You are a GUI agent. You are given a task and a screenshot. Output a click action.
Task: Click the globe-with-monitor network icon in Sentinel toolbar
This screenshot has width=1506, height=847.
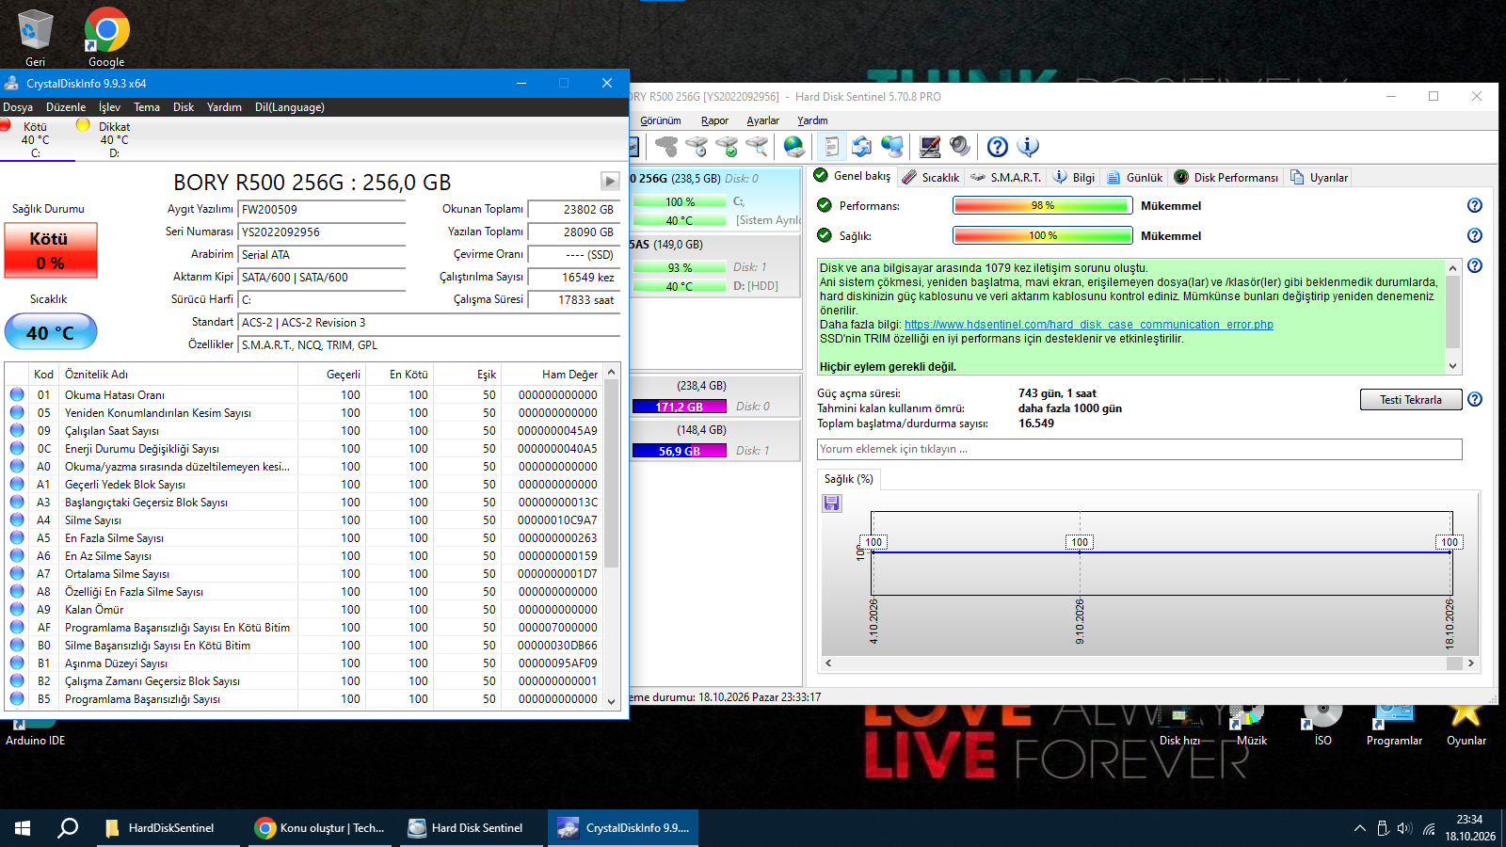point(892,147)
